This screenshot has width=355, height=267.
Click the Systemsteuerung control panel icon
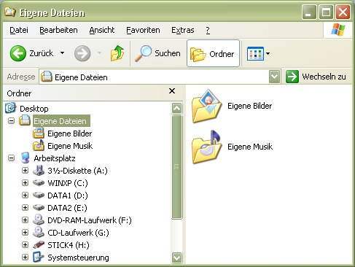(39, 257)
